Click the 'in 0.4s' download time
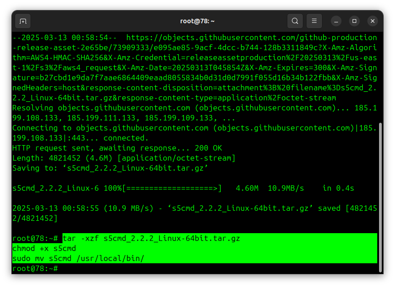The image size is (395, 287). (x=338, y=188)
